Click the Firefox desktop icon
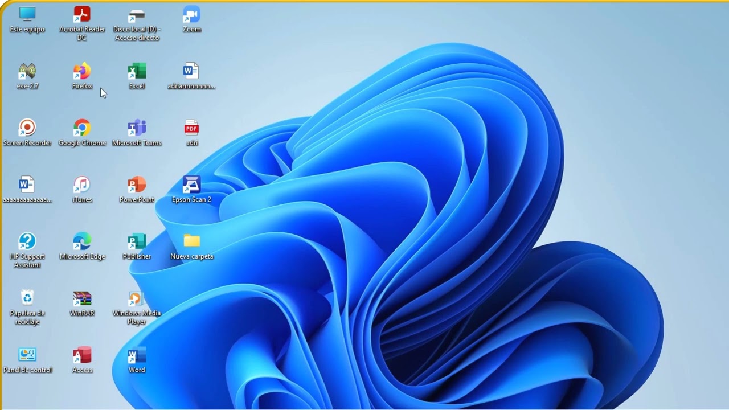The height and width of the screenshot is (410, 729). coord(82,76)
